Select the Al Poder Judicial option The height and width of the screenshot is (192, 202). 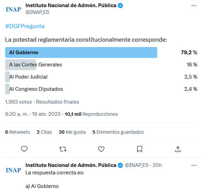coord(28,77)
